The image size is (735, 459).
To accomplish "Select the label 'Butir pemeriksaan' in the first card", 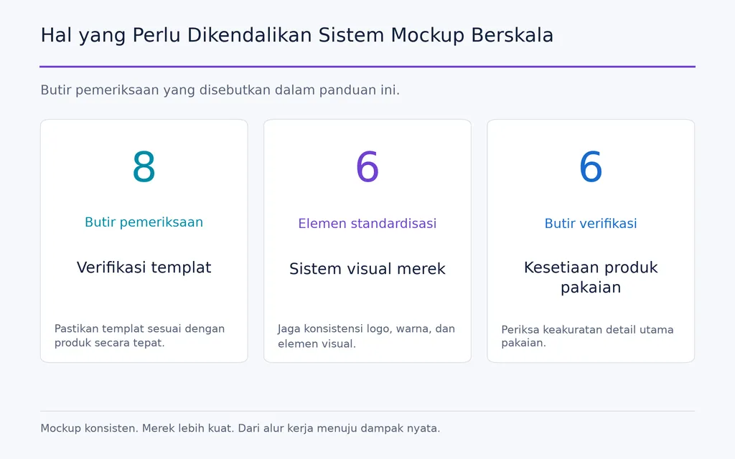I will (x=144, y=222).
